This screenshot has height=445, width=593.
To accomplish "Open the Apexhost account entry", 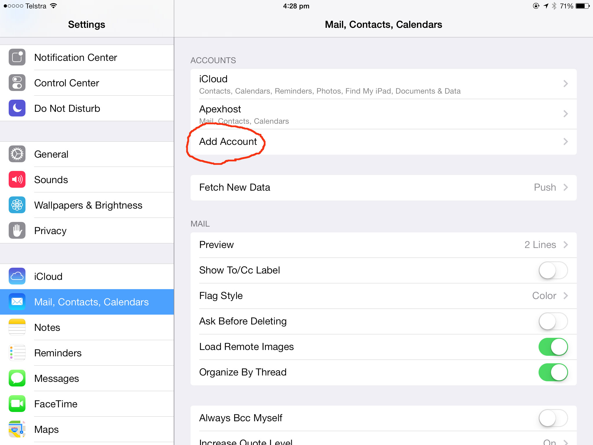I will [384, 114].
